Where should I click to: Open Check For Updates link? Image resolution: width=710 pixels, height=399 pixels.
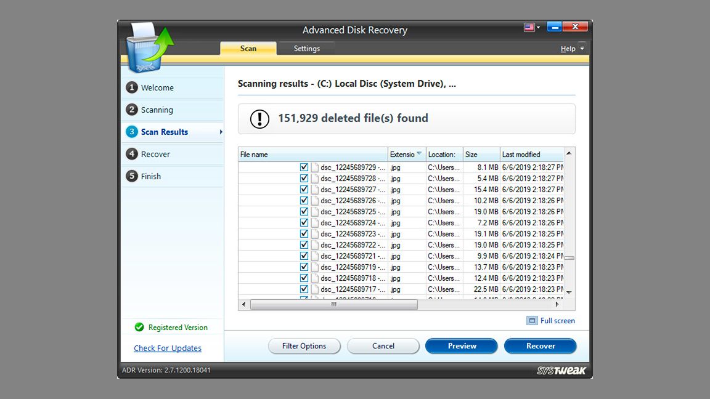[x=168, y=349]
